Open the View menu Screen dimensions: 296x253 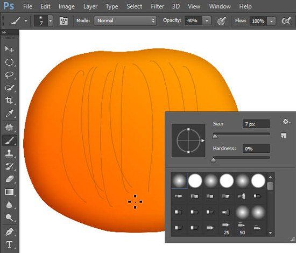(x=194, y=6)
